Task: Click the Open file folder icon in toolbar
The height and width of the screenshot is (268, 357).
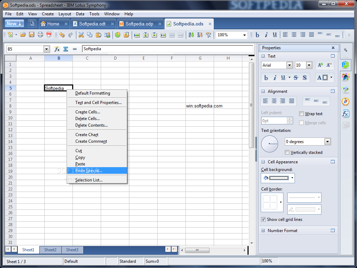Action: (23, 35)
